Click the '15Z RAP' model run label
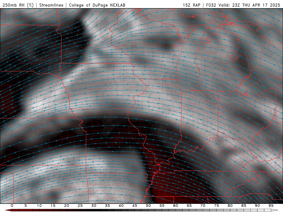 coord(191,5)
